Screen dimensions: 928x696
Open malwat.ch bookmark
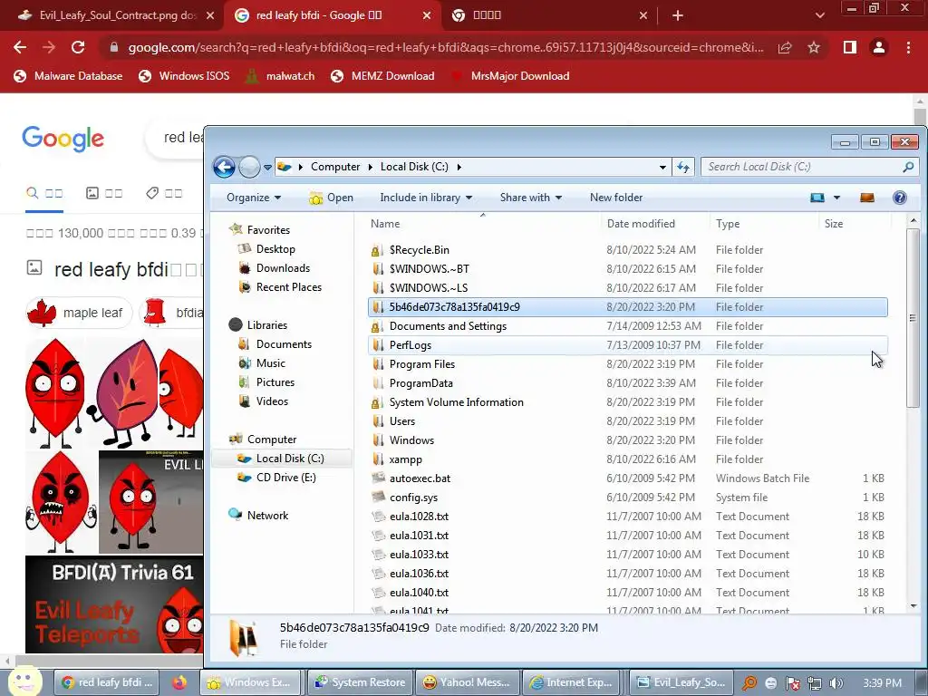(x=279, y=76)
